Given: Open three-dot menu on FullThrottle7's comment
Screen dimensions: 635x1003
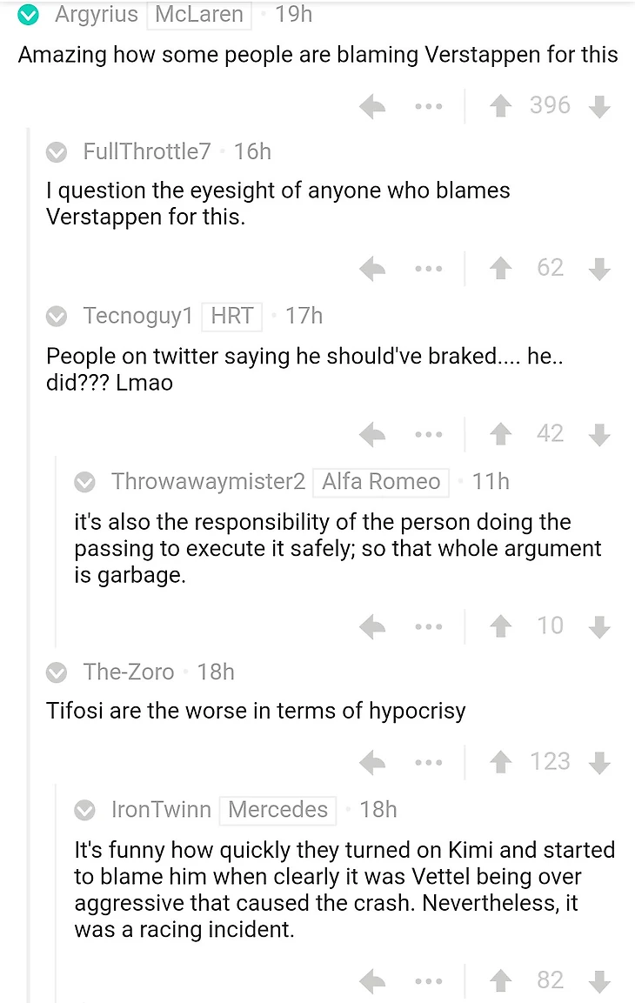Looking at the screenshot, I should pos(428,270).
